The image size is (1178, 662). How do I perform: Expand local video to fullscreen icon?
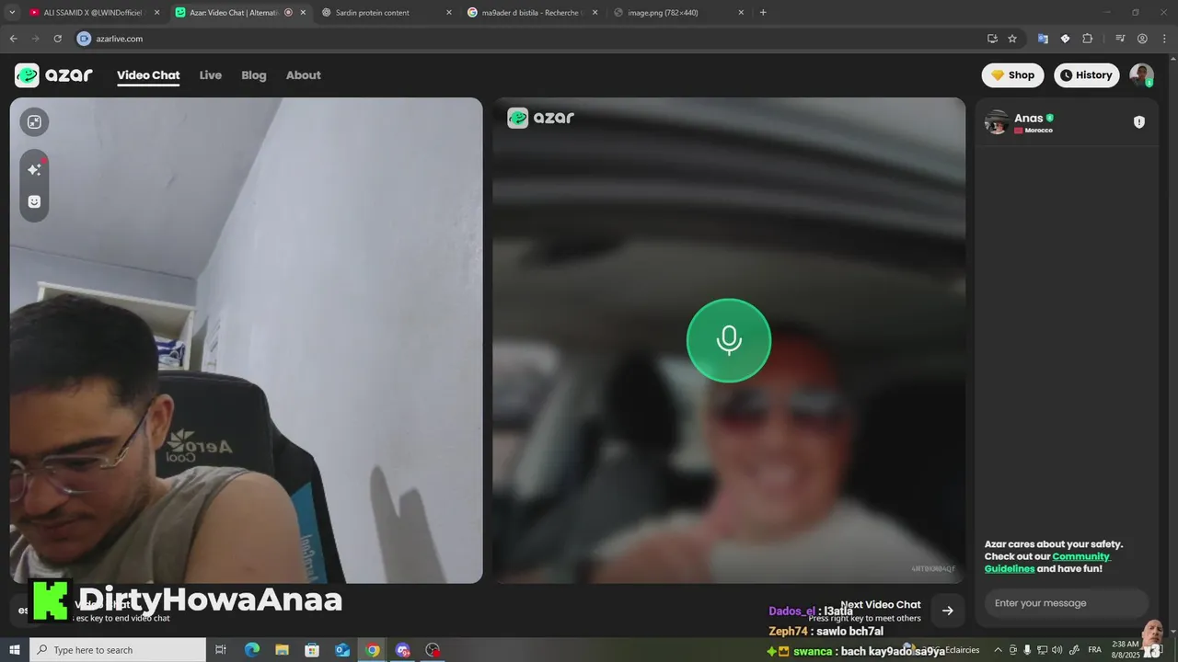(x=34, y=122)
